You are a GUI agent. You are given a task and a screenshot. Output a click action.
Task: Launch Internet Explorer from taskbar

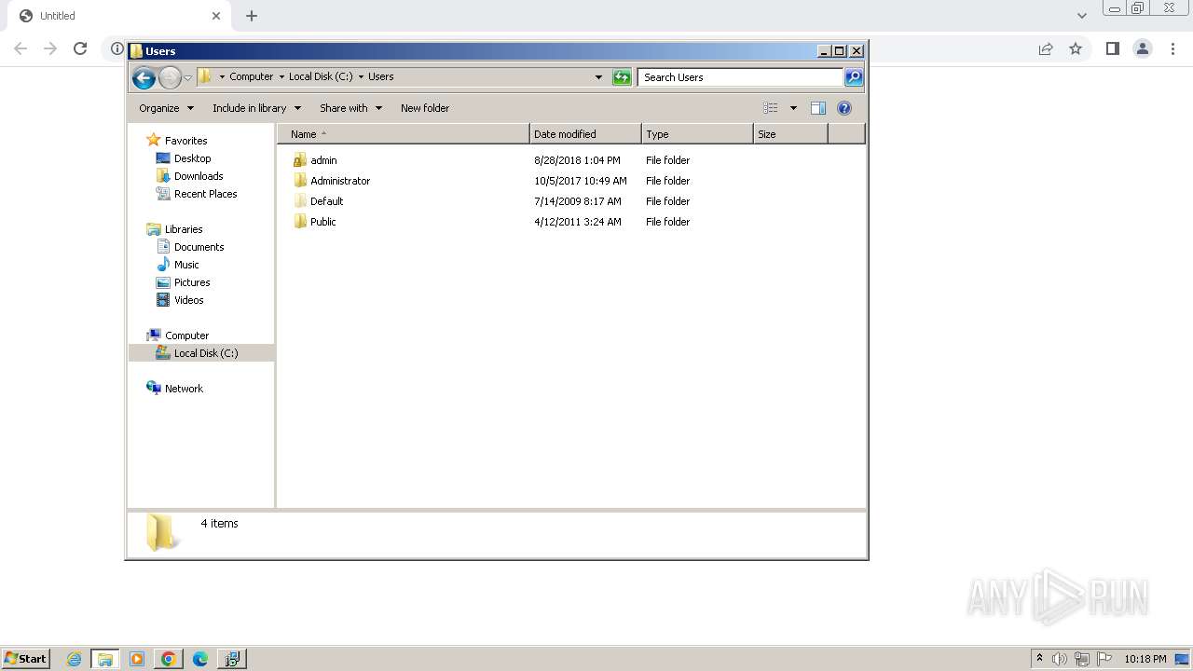tap(75, 659)
